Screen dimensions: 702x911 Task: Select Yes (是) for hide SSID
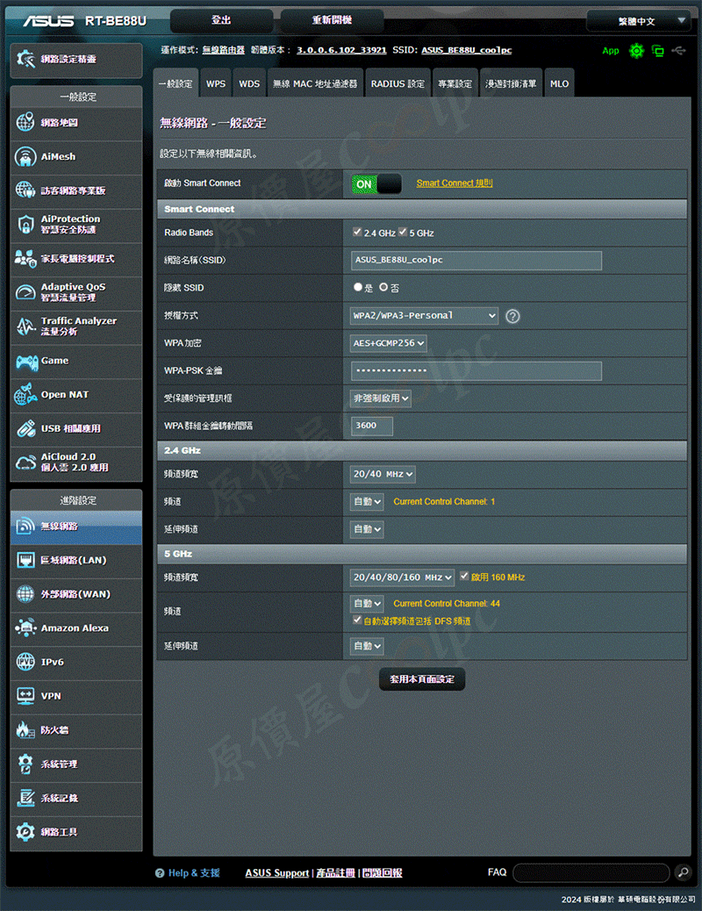[358, 287]
